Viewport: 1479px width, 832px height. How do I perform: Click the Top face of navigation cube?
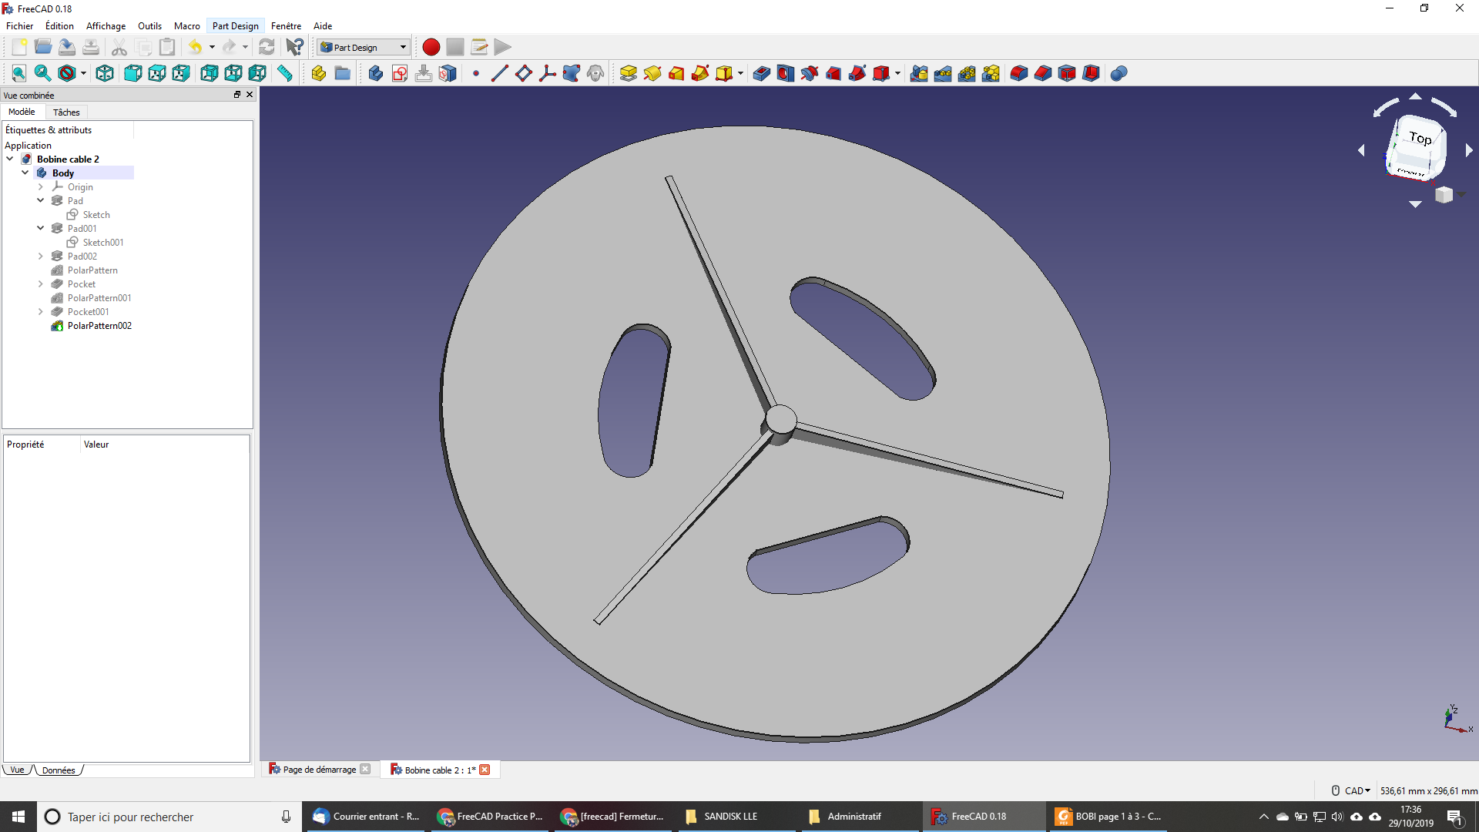[x=1420, y=139]
